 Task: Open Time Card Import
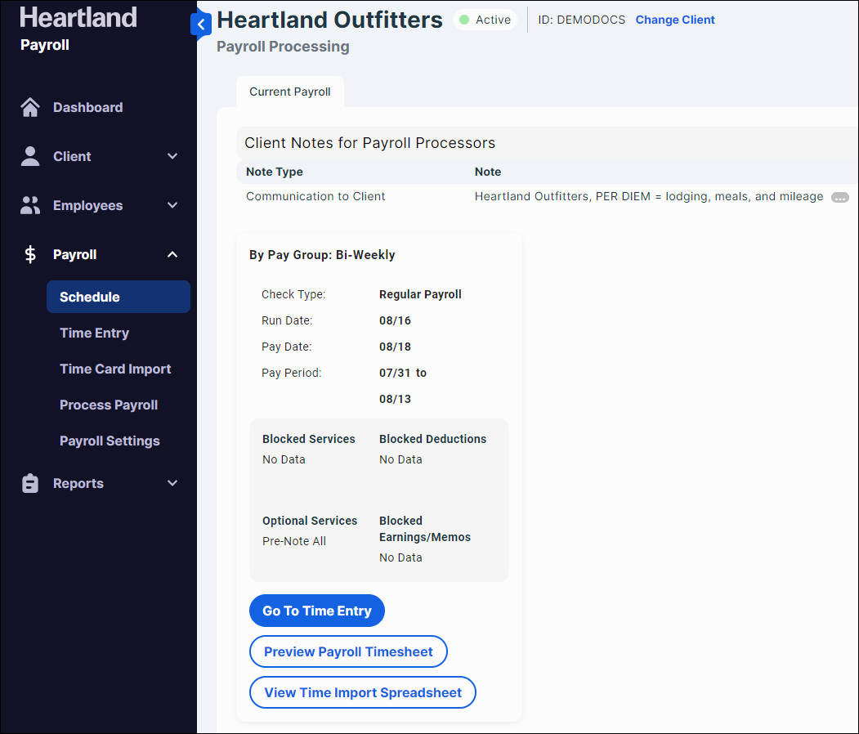[115, 369]
